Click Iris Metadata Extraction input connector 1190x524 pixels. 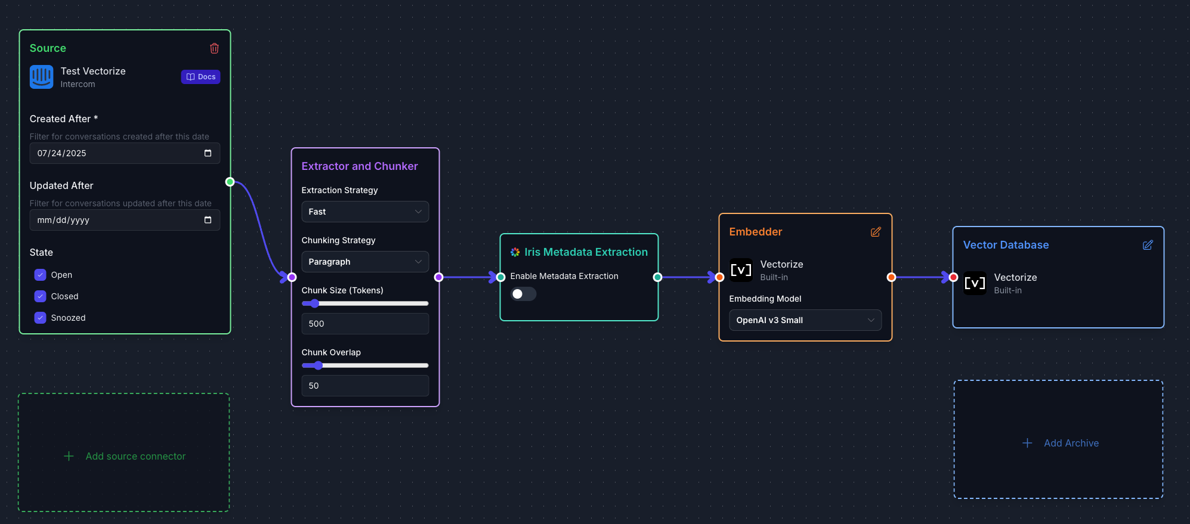[500, 277]
